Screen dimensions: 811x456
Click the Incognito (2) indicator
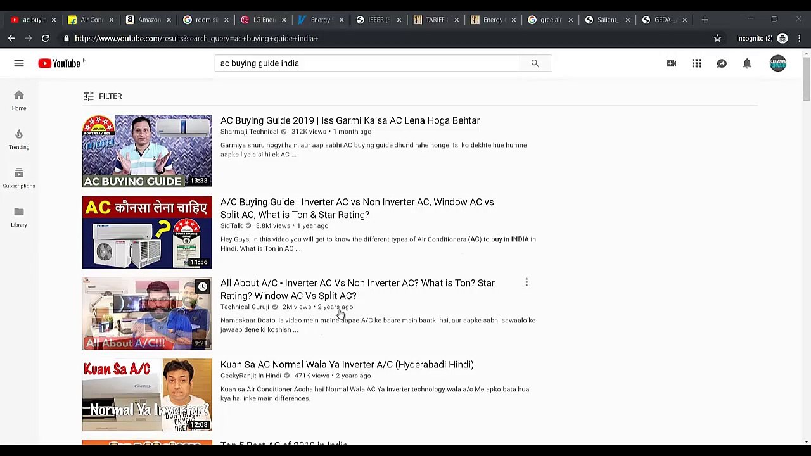[x=762, y=38]
